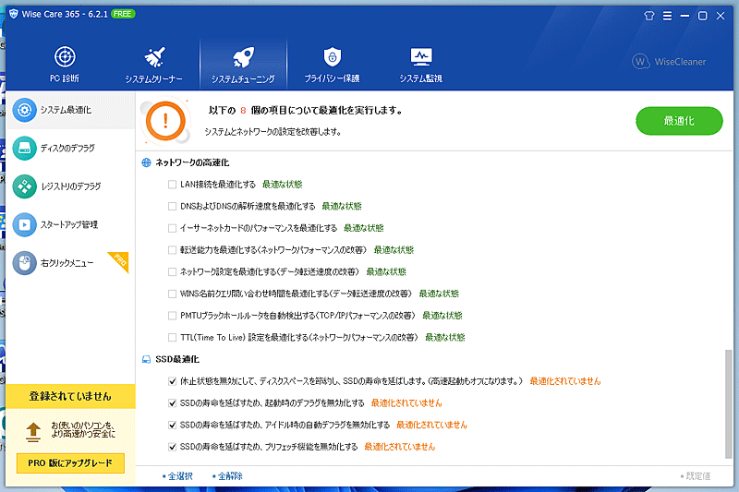Click the upgrade arrow icon near お使いのパソコンを

33,432
